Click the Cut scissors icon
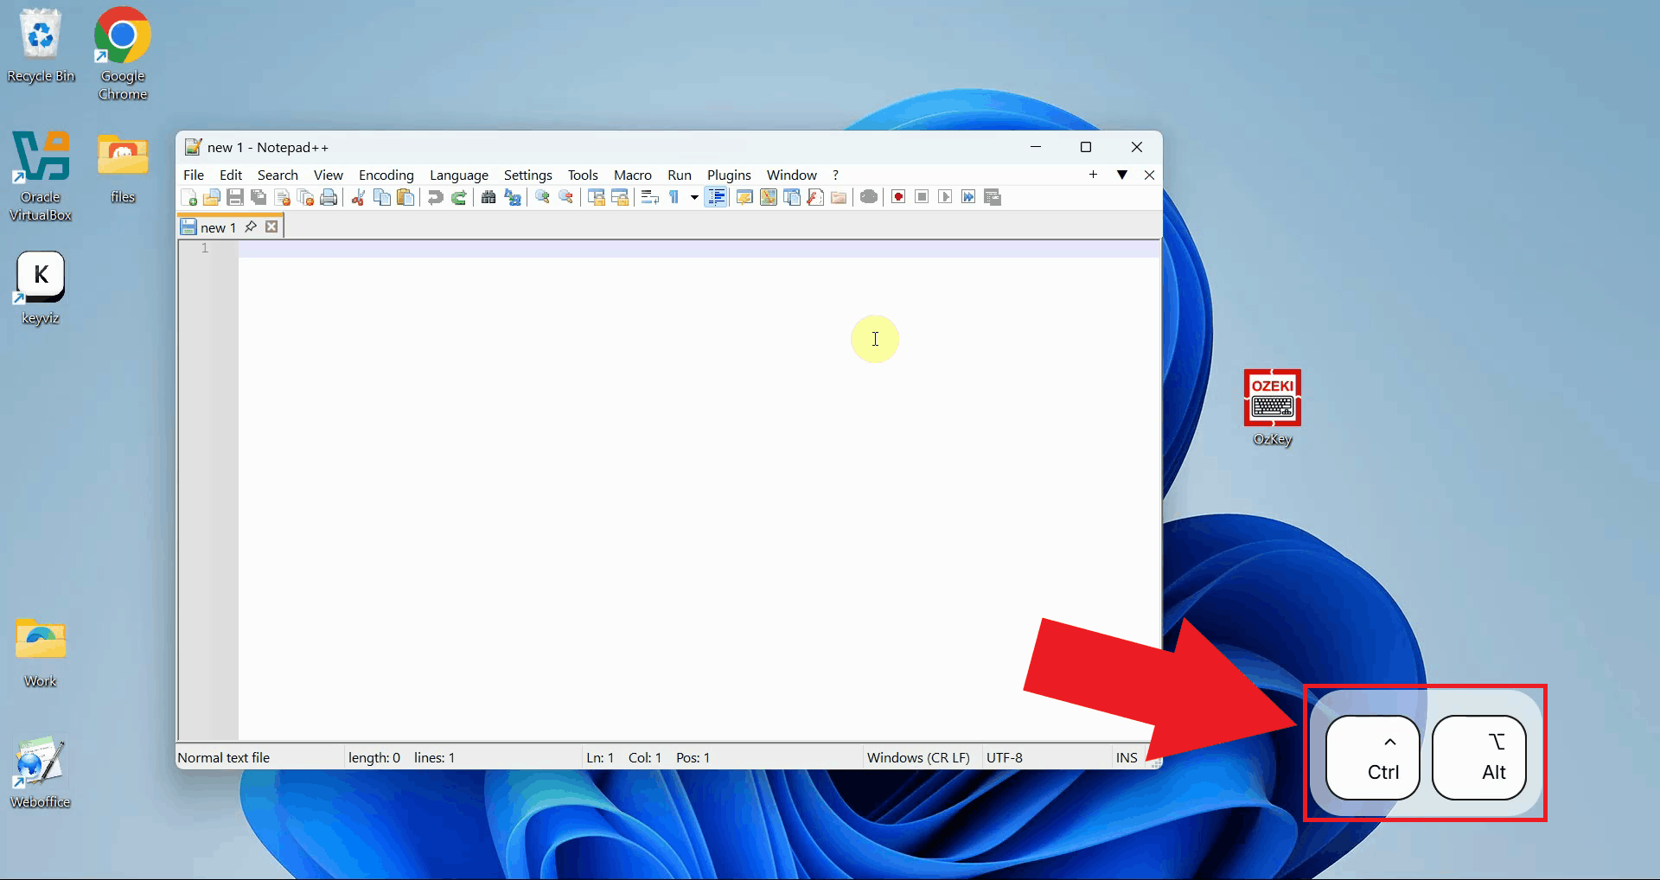This screenshot has width=1660, height=880. tap(358, 198)
